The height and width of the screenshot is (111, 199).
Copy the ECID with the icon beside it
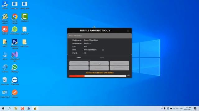pyautogui.click(x=103, y=50)
